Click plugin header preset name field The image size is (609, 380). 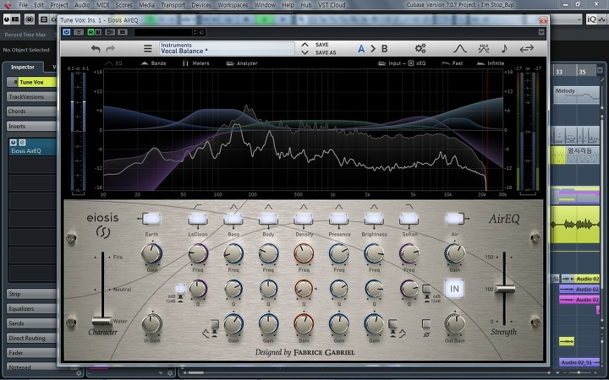(162, 32)
